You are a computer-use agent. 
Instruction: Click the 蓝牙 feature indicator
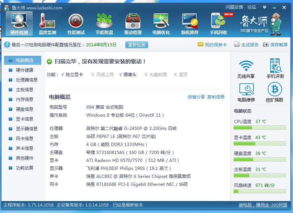click(180, 75)
